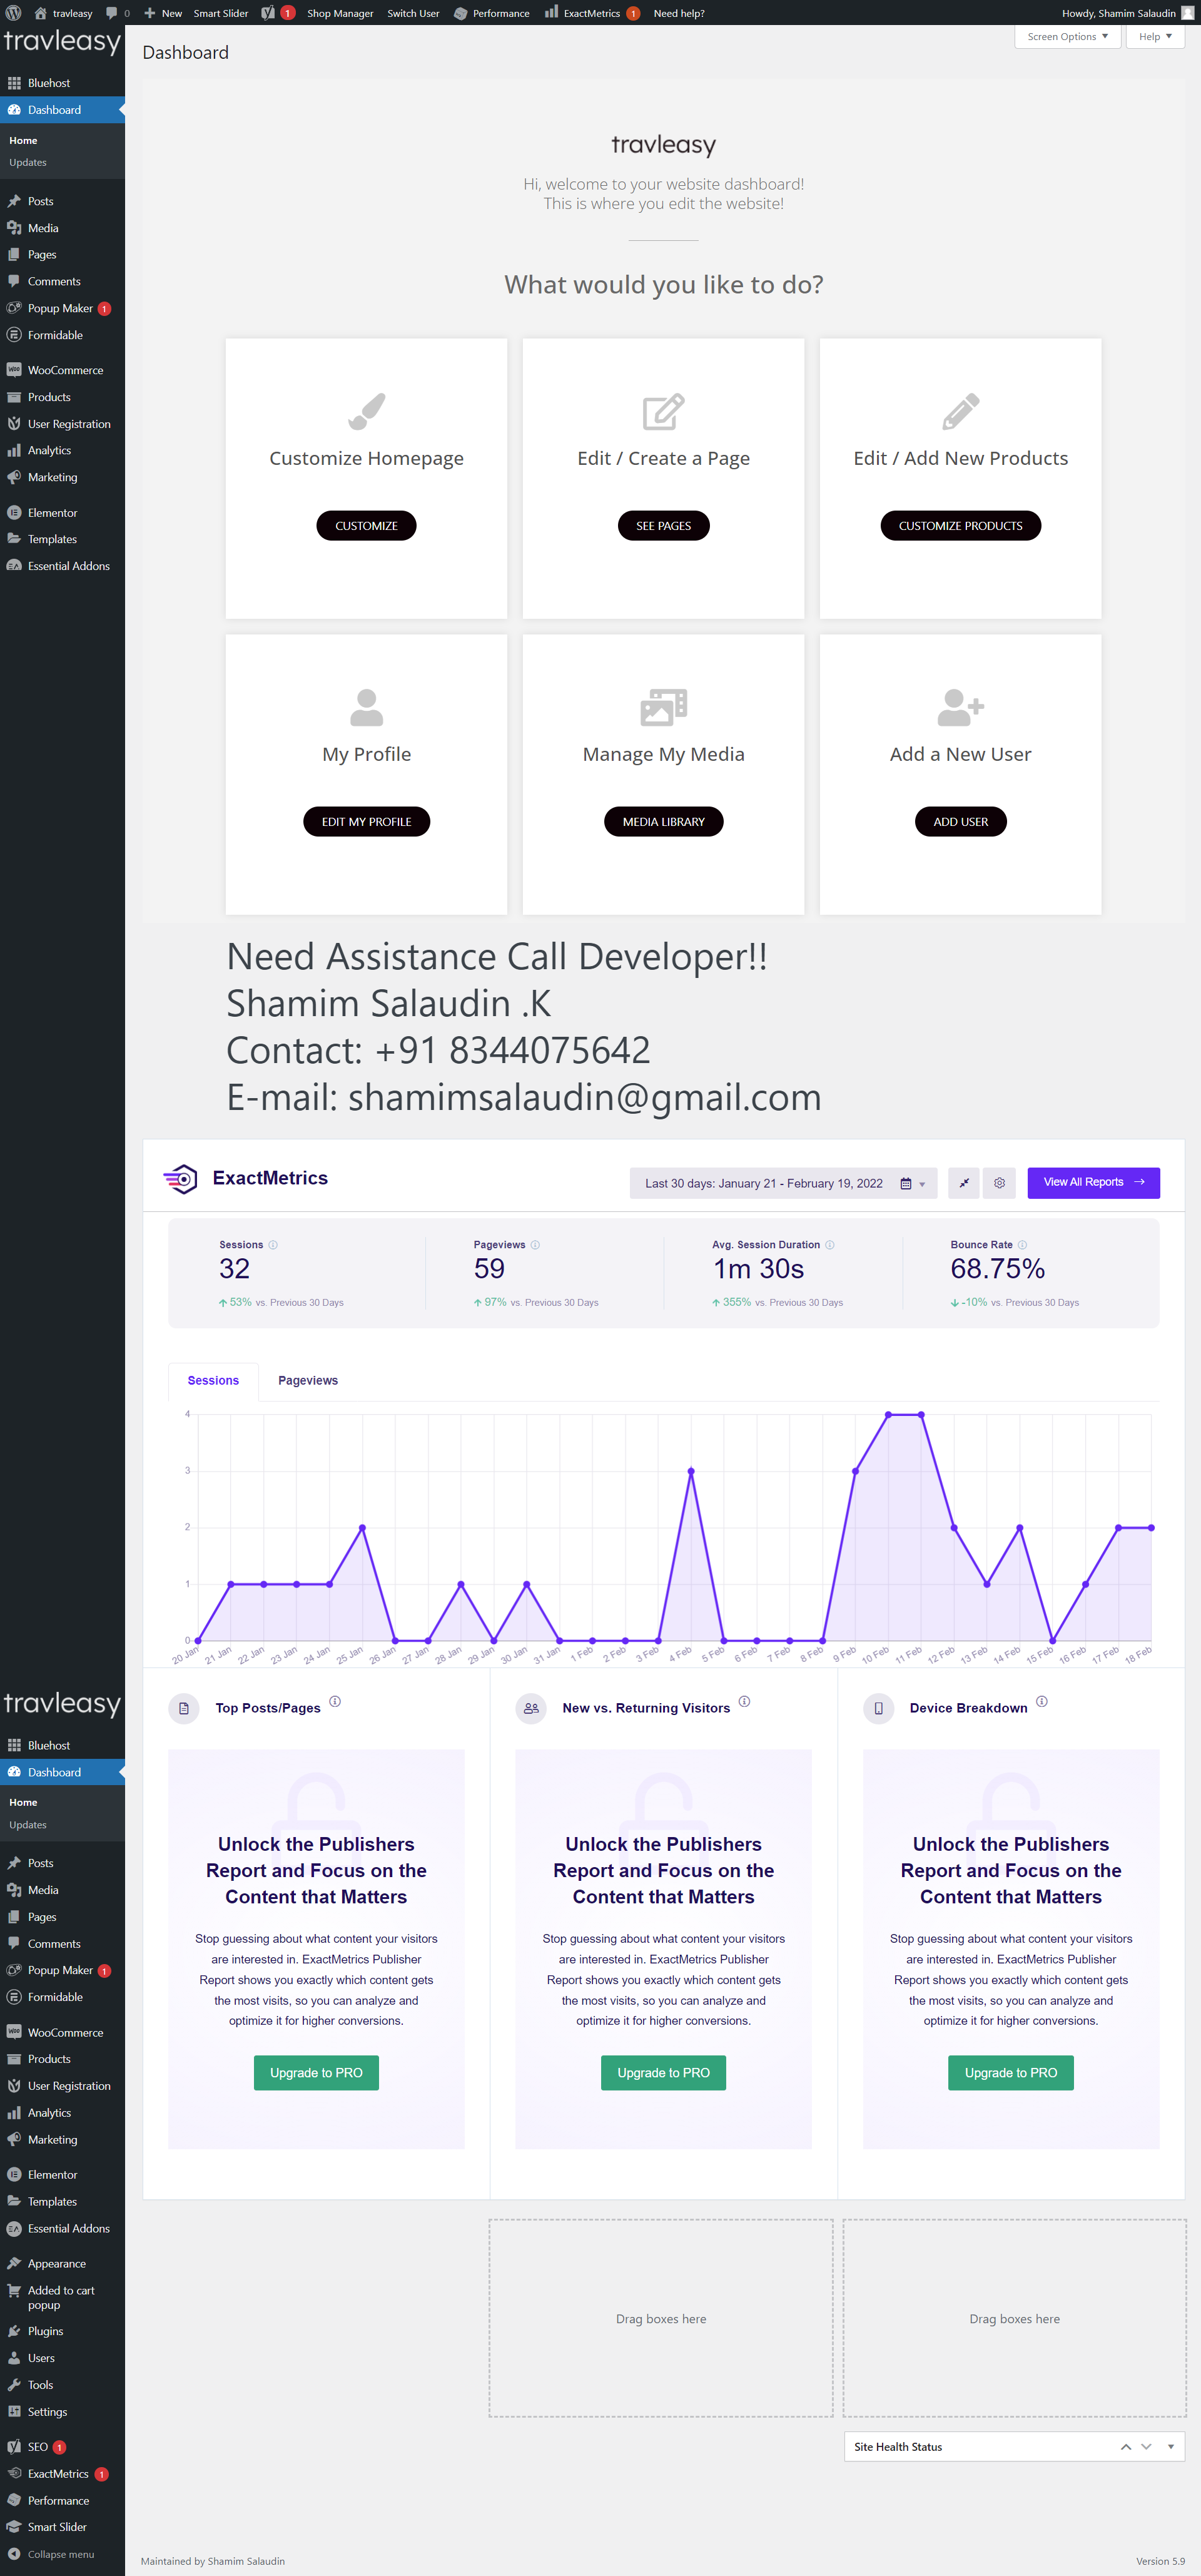The width and height of the screenshot is (1201, 2576).
Task: Open Plugins in the sidebar menu
Action: [x=62, y=2331]
